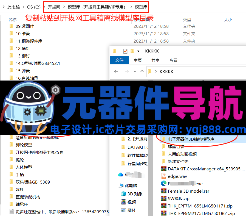Click the edge.wav audio file icon

pos(164,176)
